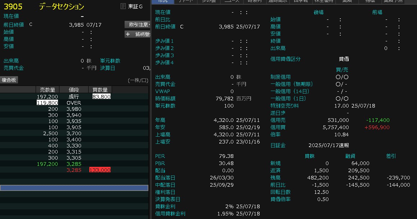Click the 単元株数 label in left panel
The image size is (417, 219).
tap(110, 61)
